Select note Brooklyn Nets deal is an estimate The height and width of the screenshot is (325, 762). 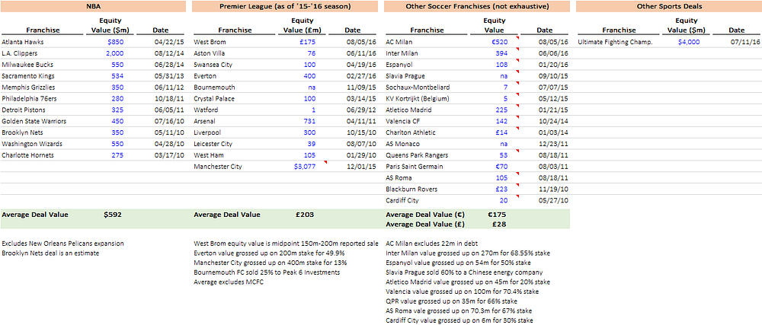pyautogui.click(x=49, y=253)
